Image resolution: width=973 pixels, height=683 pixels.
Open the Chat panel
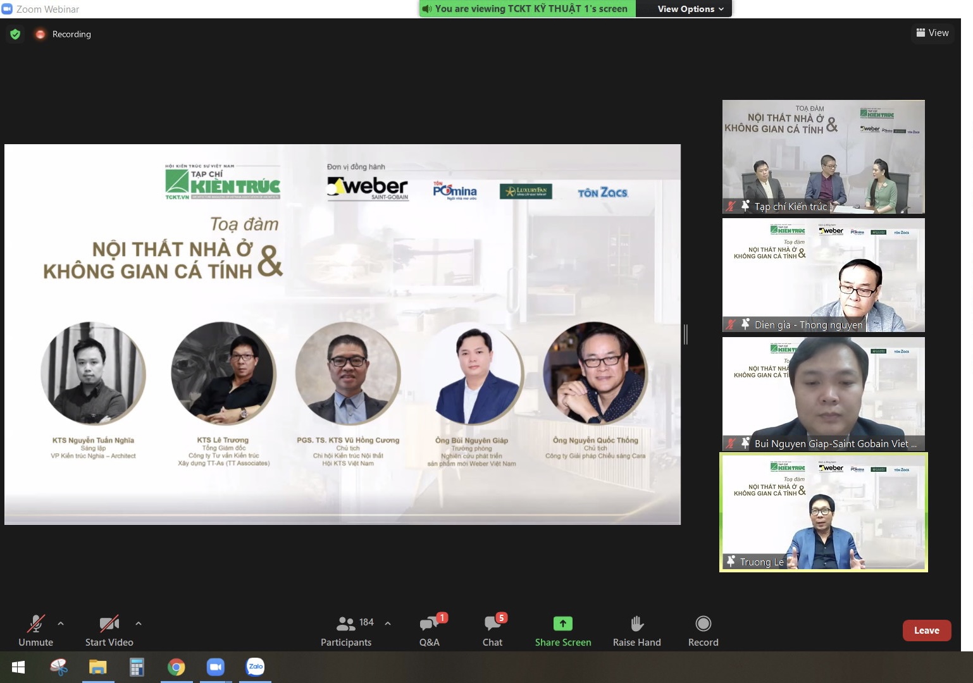tap(492, 631)
